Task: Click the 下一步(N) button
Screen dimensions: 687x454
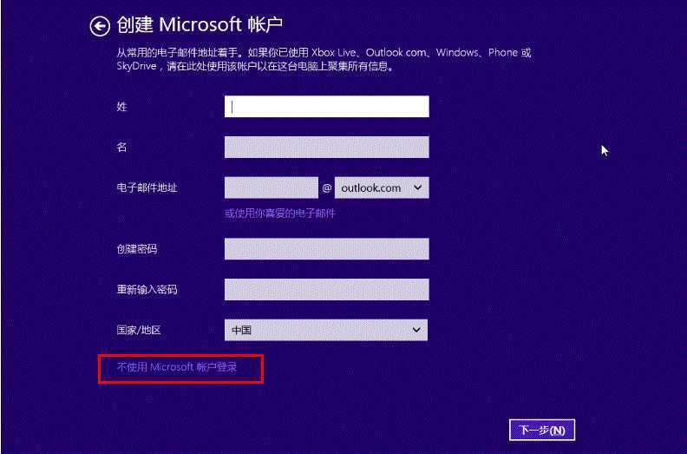Action: (542, 430)
